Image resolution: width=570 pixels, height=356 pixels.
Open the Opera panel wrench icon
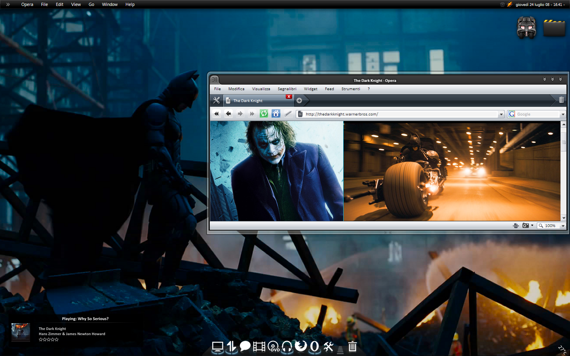click(217, 100)
